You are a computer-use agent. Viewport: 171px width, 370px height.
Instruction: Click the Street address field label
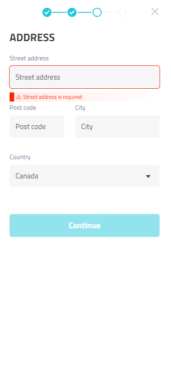coord(29,58)
